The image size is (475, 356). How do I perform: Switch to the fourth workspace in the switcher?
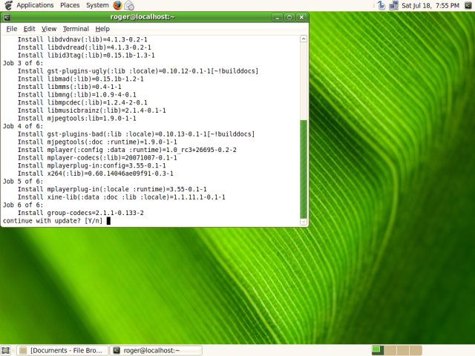[416, 350]
